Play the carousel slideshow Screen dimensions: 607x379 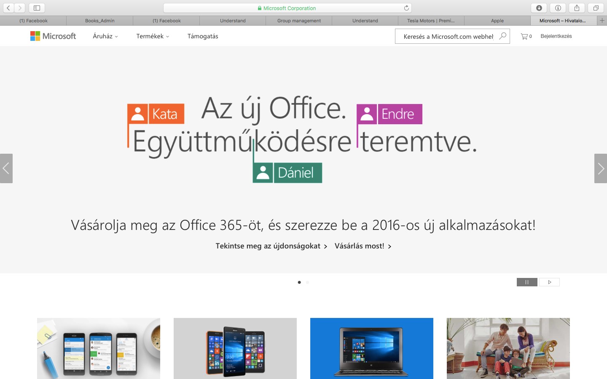coord(549,282)
